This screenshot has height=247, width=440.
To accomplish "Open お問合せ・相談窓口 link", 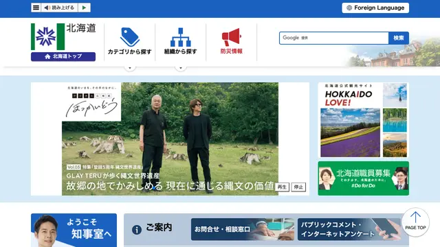I will [243, 229].
